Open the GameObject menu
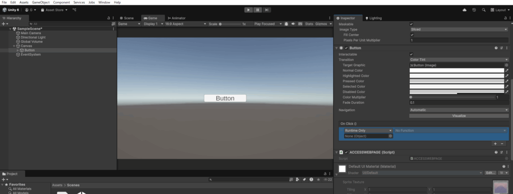 41,3
